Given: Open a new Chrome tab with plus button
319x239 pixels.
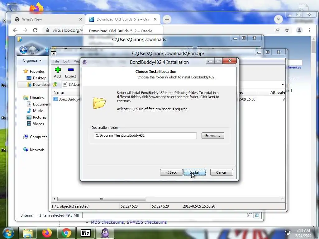Looking at the screenshot, I should pyautogui.click(x=167, y=19).
